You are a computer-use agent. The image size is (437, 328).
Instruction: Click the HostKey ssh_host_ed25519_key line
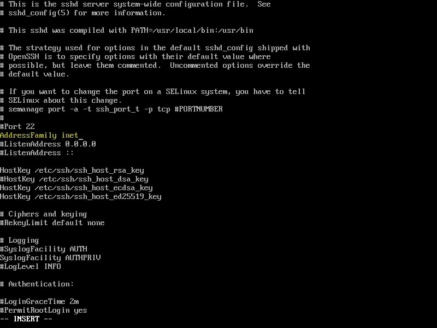[x=81, y=197]
